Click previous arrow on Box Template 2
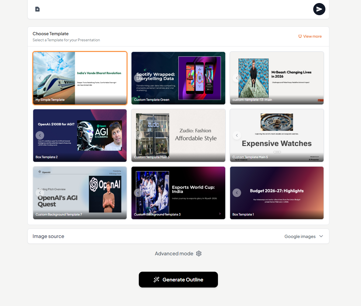This screenshot has height=306, width=361. pos(40,135)
